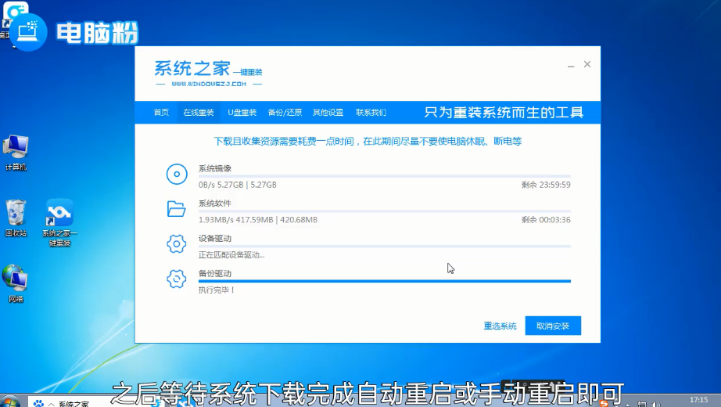Screen dimensions: 721x407
Task: Open the 系统之家一键重装 desktop shortcut
Action: pyautogui.click(x=59, y=223)
